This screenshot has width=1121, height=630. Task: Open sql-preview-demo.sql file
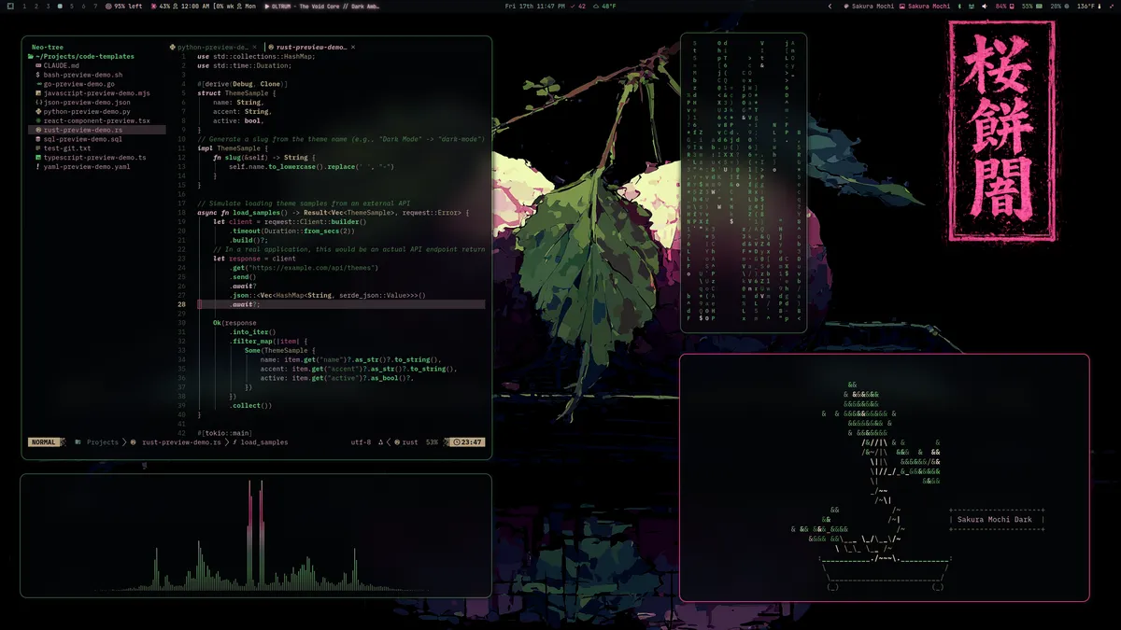click(x=82, y=139)
